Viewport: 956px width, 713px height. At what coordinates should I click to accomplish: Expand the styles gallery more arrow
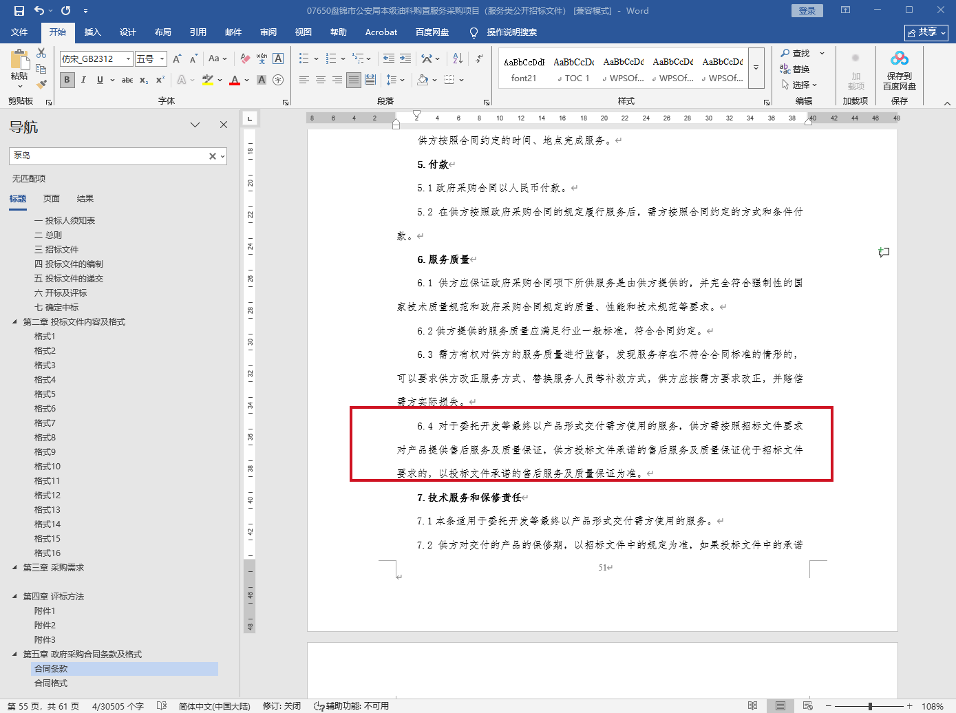click(x=756, y=67)
